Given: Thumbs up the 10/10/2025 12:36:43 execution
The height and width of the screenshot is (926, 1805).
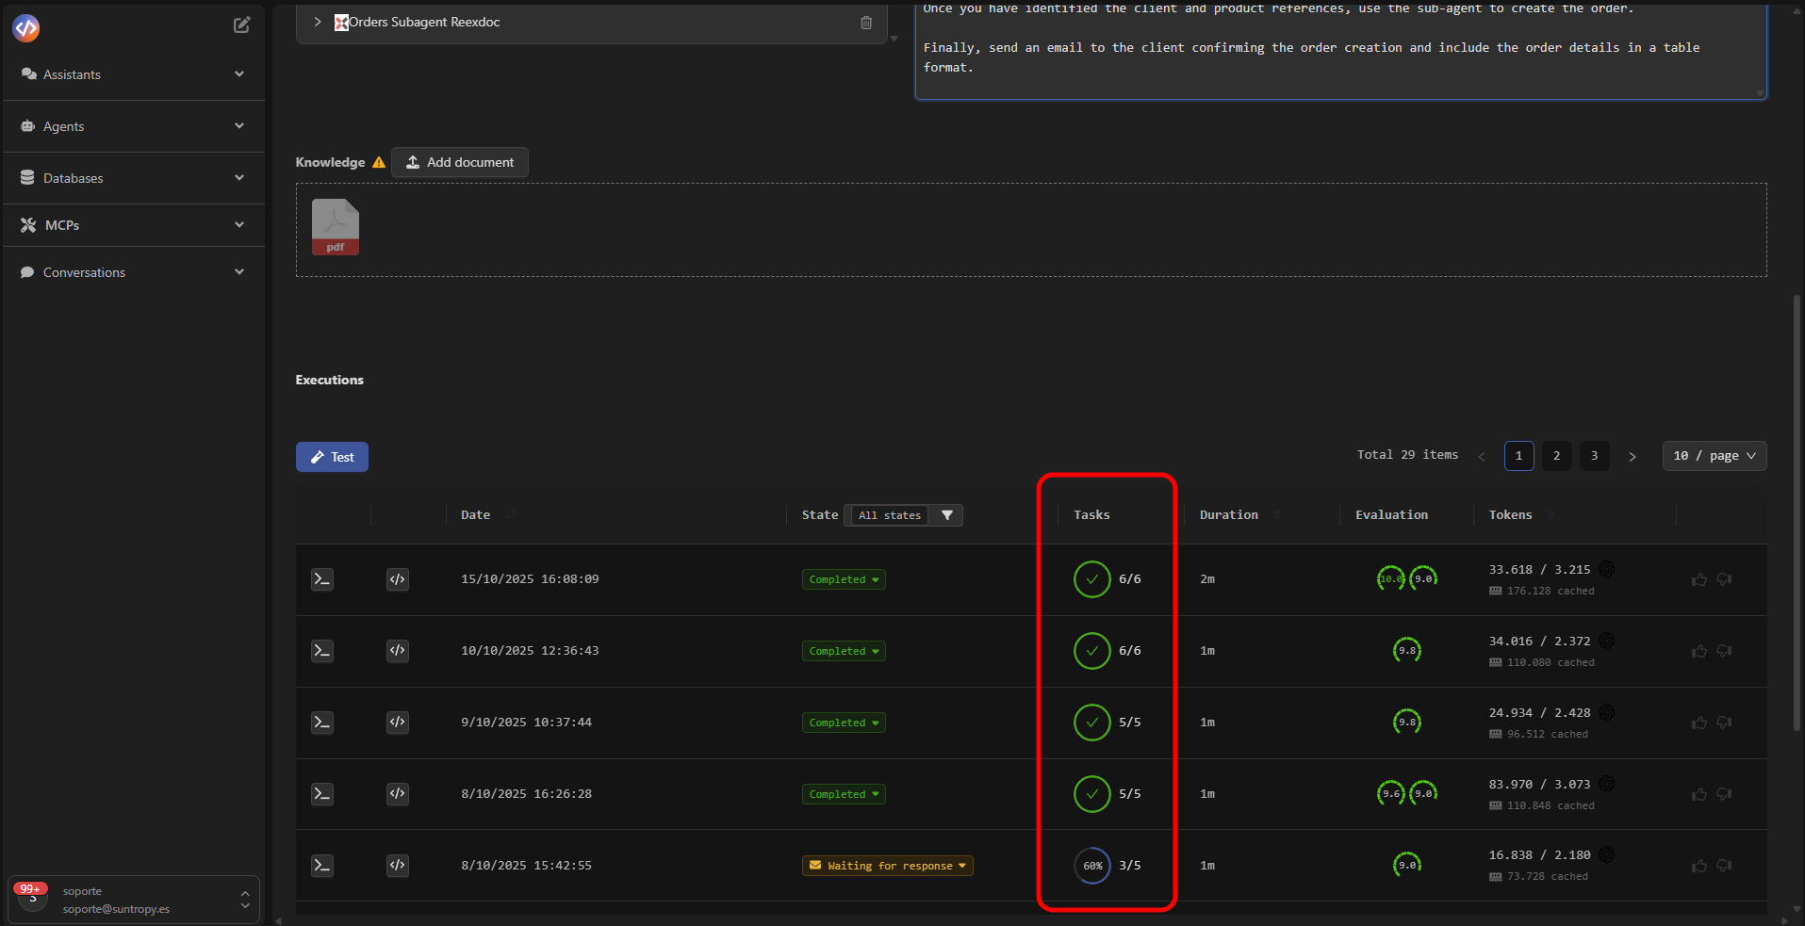Looking at the screenshot, I should (1699, 651).
